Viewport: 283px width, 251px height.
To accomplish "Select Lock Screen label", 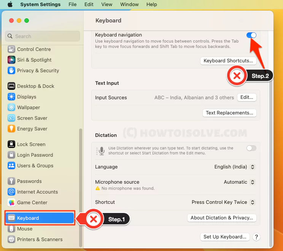I will tap(31, 144).
